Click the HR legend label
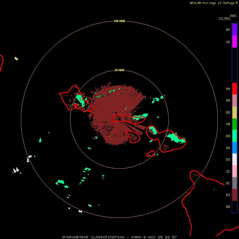The image size is (239, 239). (228, 124)
